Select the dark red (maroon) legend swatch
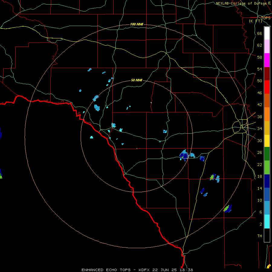The height and width of the screenshot is (272, 272). (x=267, y=74)
